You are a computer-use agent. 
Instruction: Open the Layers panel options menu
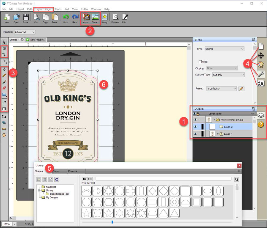point(253,114)
